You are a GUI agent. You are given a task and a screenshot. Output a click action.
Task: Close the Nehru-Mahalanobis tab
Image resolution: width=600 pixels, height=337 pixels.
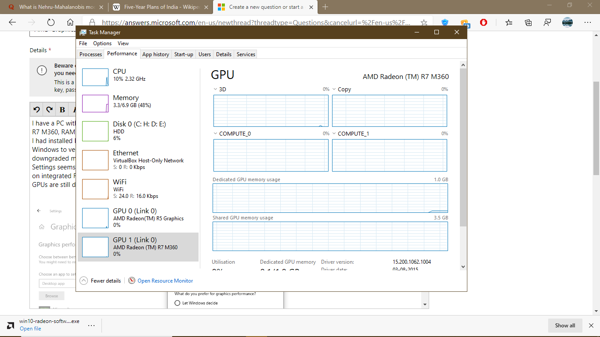click(101, 7)
